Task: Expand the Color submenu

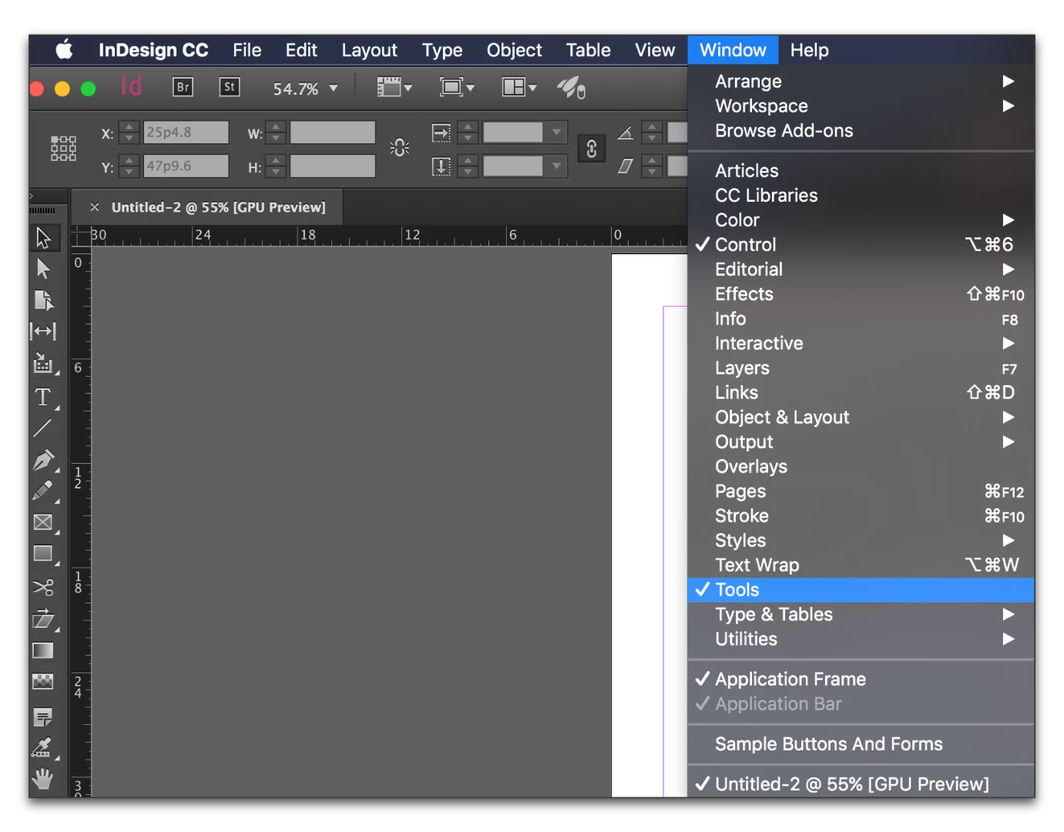Action: (x=861, y=220)
